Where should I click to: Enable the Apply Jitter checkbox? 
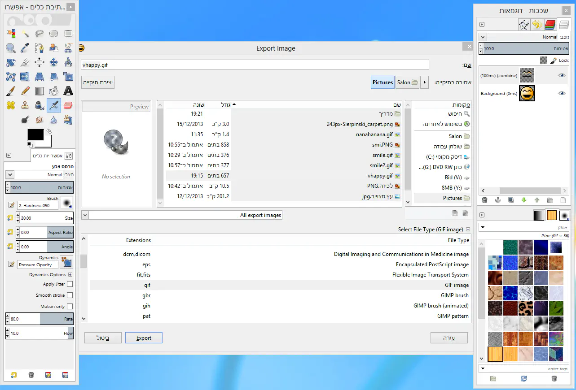[x=70, y=284]
